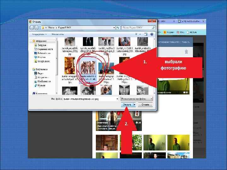Toggle the preview pane icon
The height and width of the screenshot is (170, 227).
(x=146, y=34)
